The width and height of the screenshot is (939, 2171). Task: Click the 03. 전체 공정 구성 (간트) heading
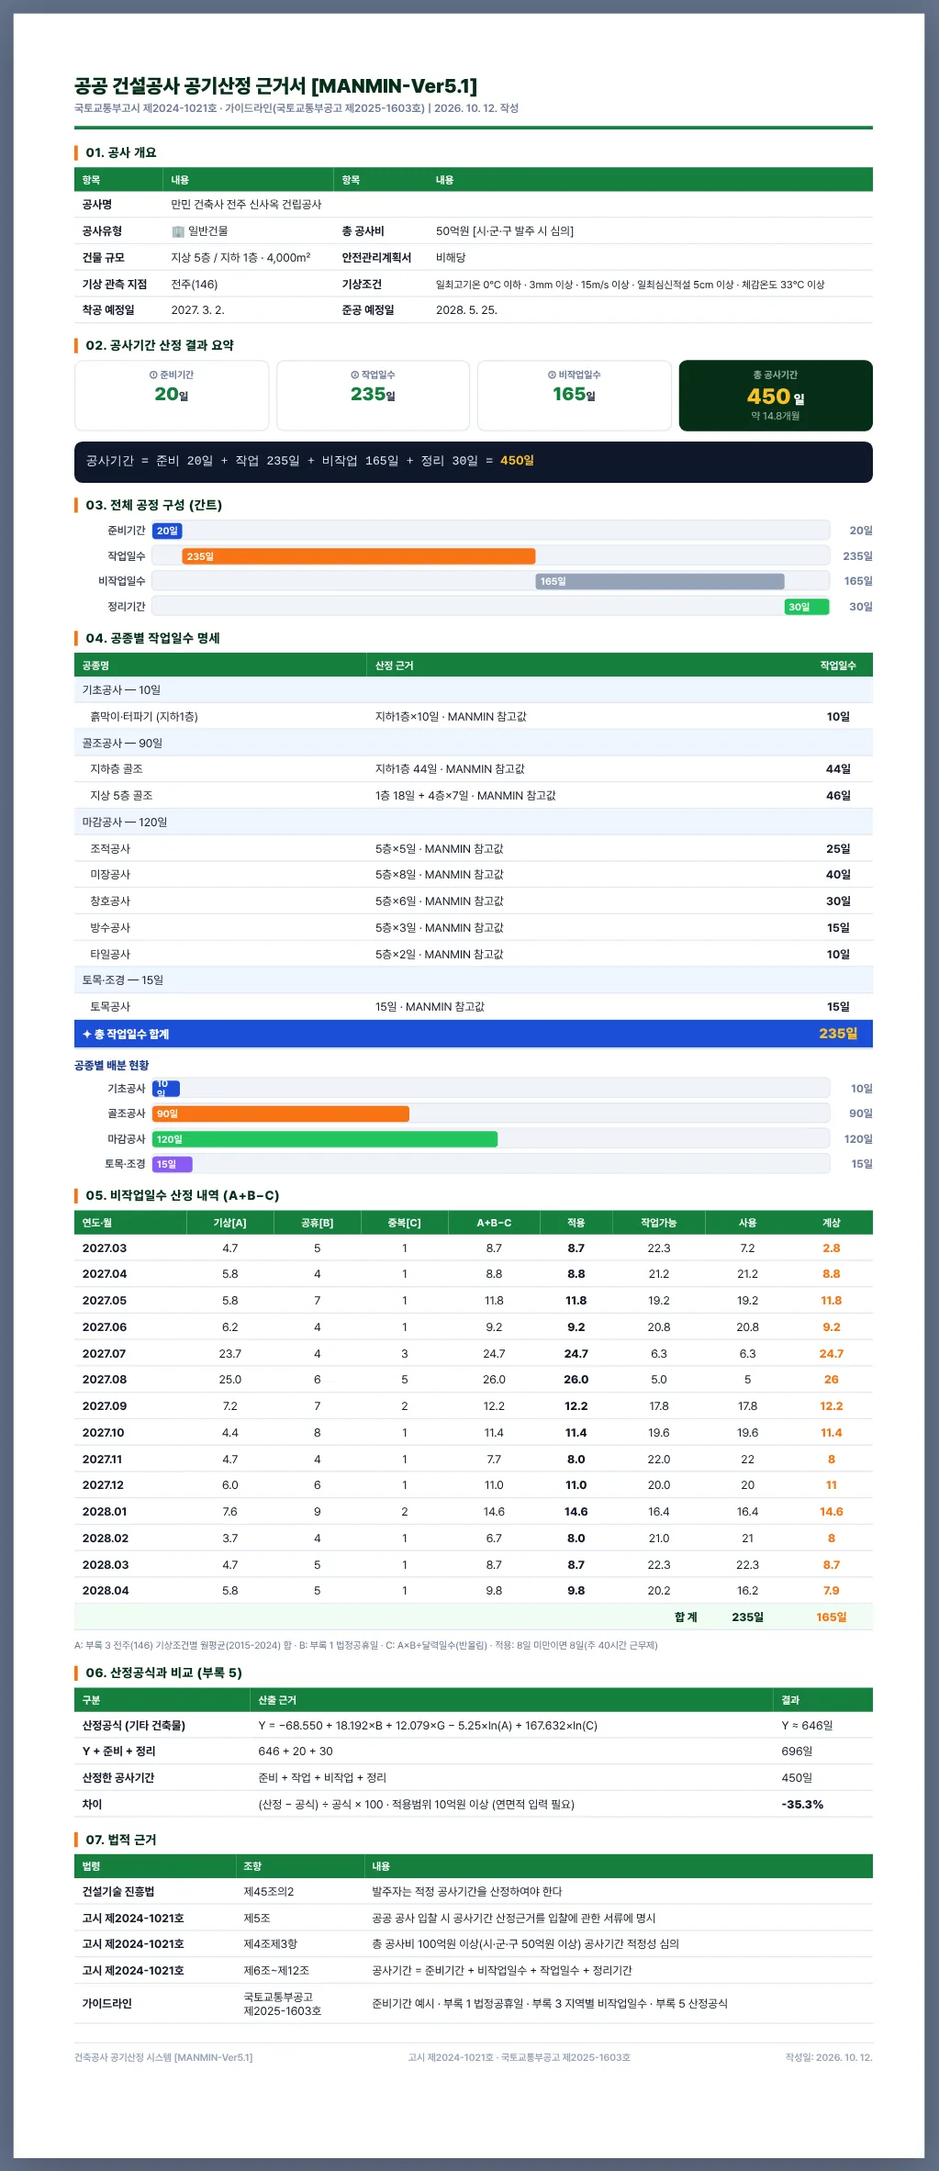click(154, 505)
